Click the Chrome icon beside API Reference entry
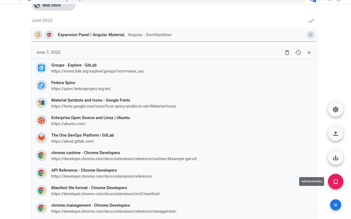 click(x=41, y=173)
